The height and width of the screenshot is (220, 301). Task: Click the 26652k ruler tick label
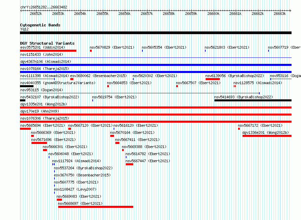[36, 14]
